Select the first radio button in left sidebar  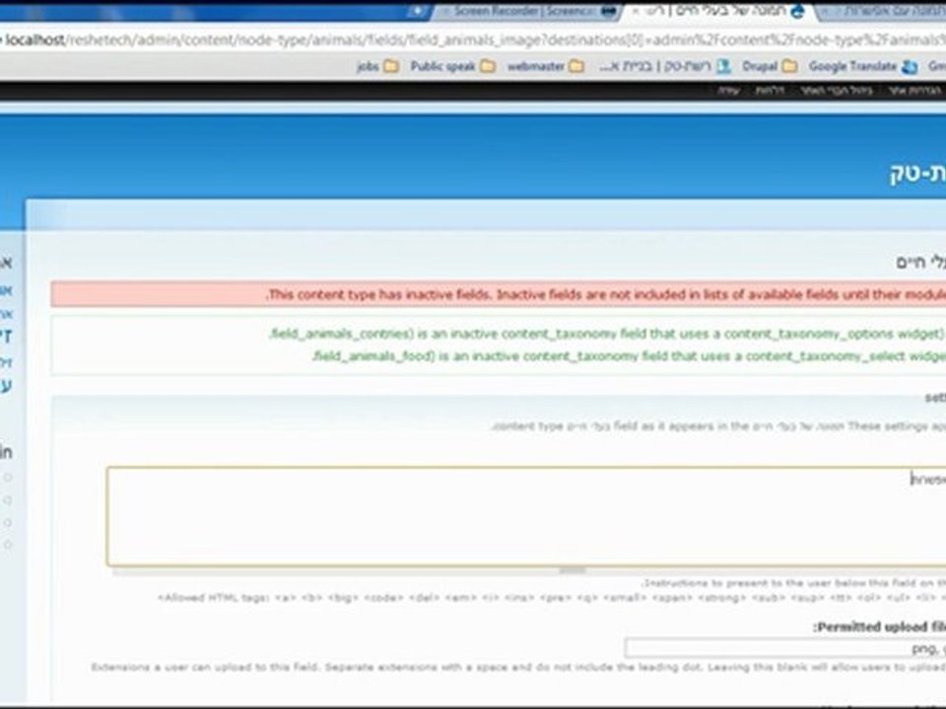(x=8, y=478)
